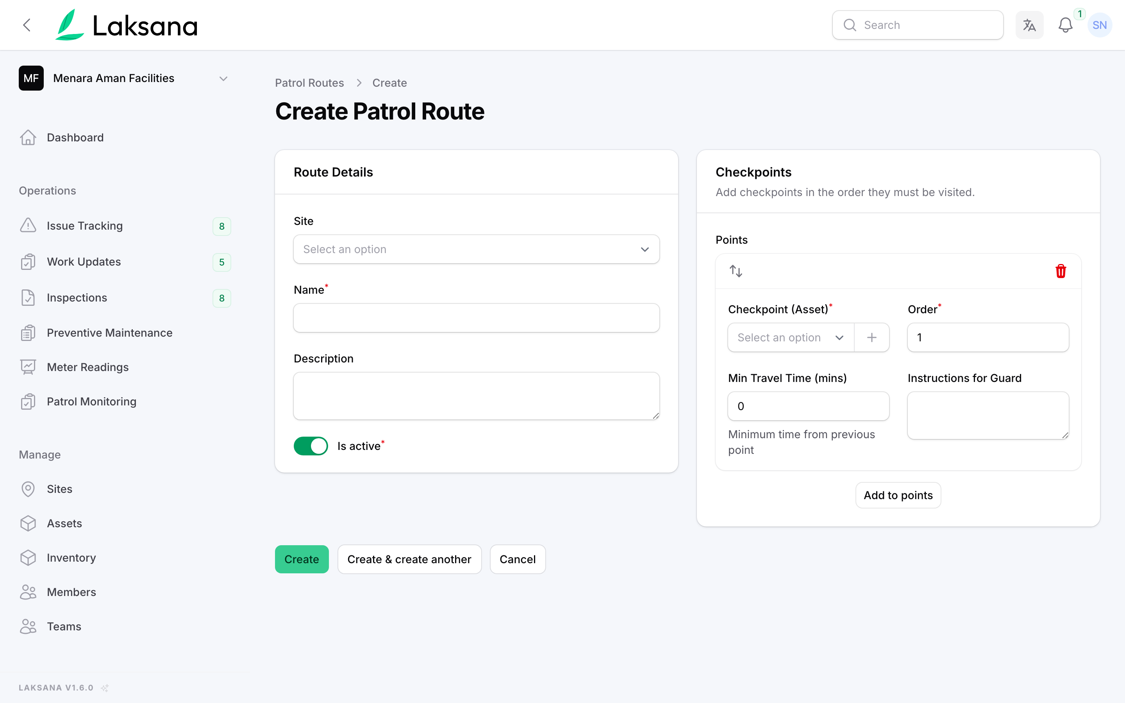Open Sites in Manage section
The width and height of the screenshot is (1125, 703).
124,489
